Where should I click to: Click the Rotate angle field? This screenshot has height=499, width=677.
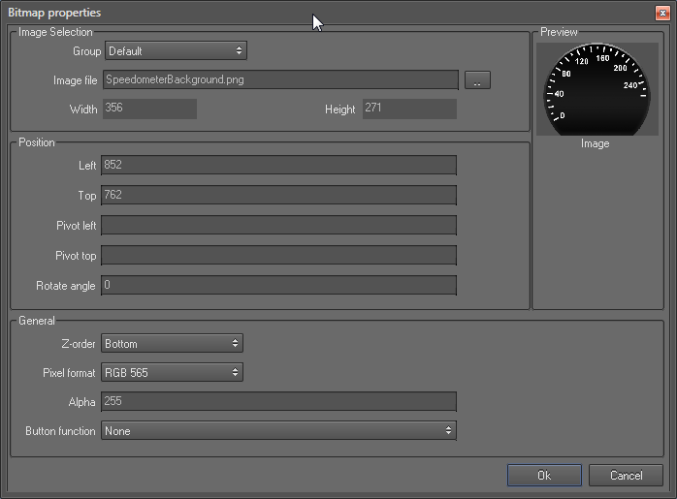[278, 286]
